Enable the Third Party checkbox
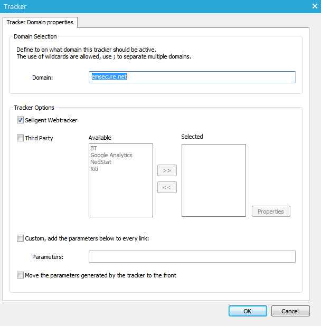 (x=21, y=138)
